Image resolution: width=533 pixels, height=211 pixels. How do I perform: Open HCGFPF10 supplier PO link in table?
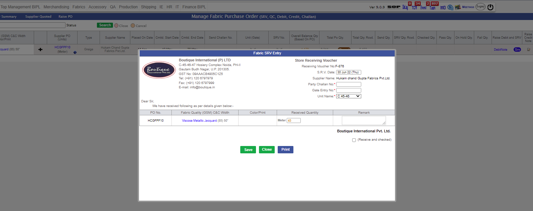tap(62, 47)
